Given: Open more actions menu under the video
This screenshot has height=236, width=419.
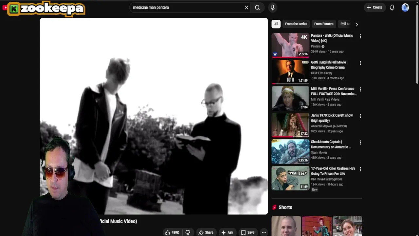Looking at the screenshot, I should pyautogui.click(x=264, y=232).
